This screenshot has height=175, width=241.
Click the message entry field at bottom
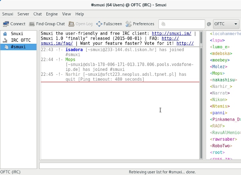coord(140,166)
